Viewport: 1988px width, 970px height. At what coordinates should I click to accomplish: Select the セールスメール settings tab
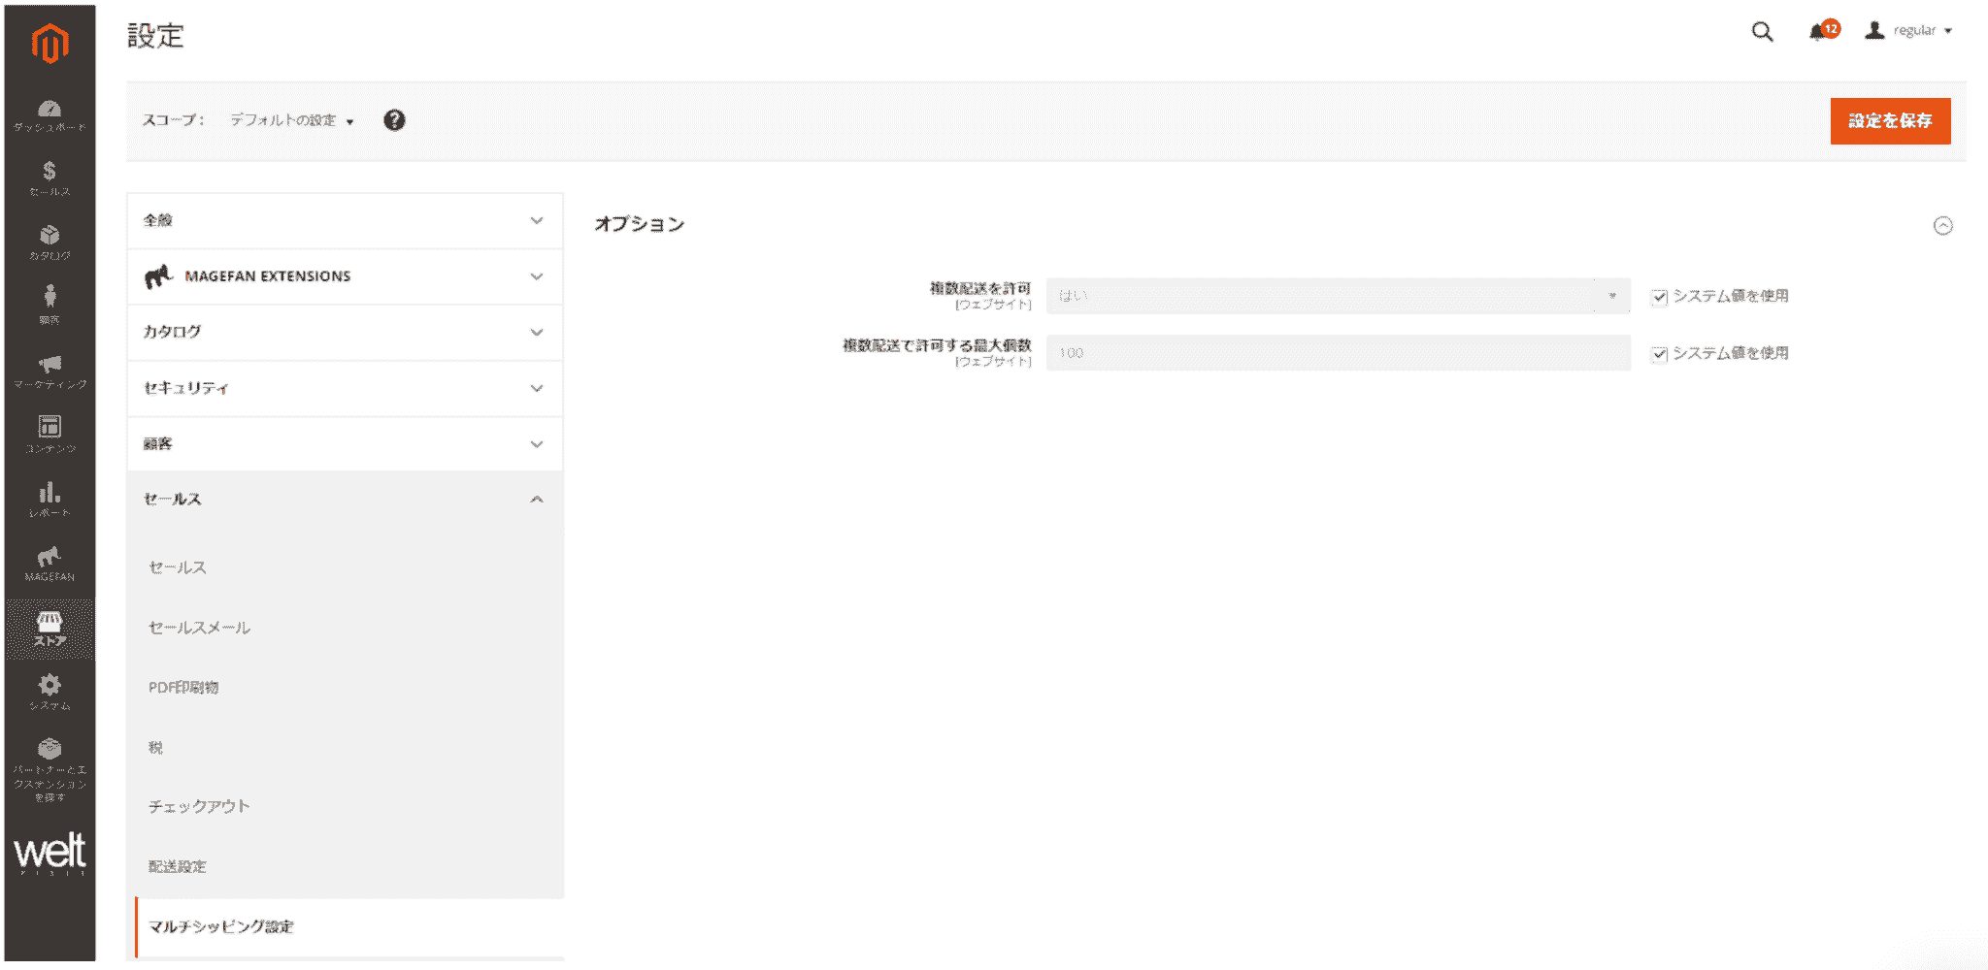click(x=199, y=628)
